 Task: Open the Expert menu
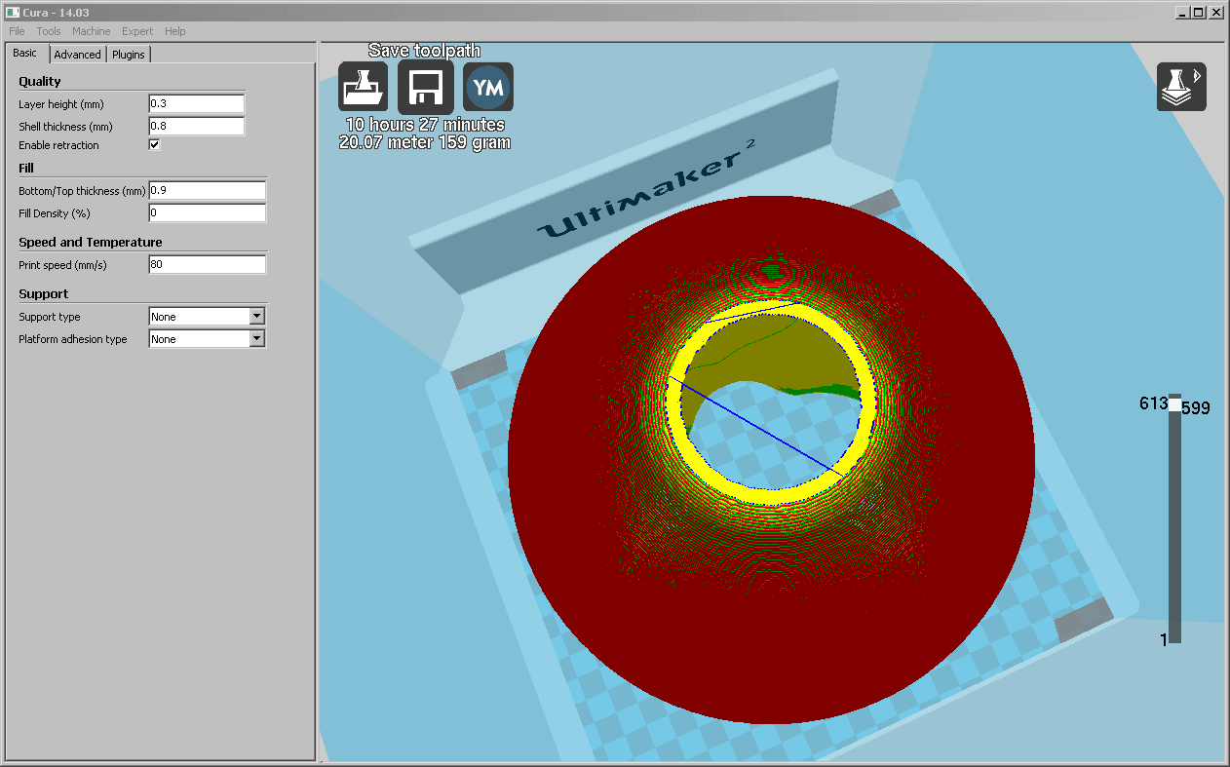(137, 31)
